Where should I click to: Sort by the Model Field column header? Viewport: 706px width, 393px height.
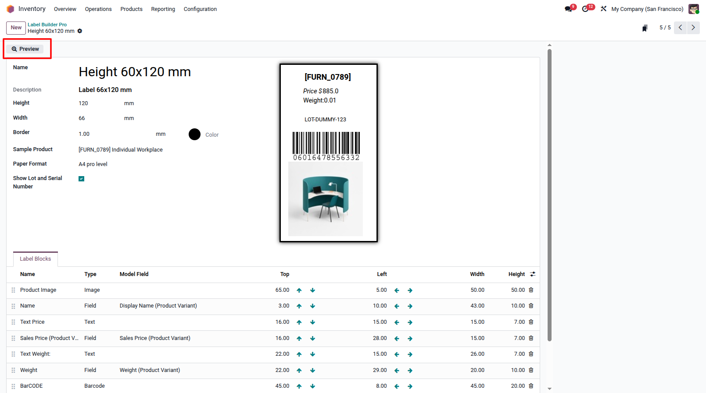click(x=134, y=274)
